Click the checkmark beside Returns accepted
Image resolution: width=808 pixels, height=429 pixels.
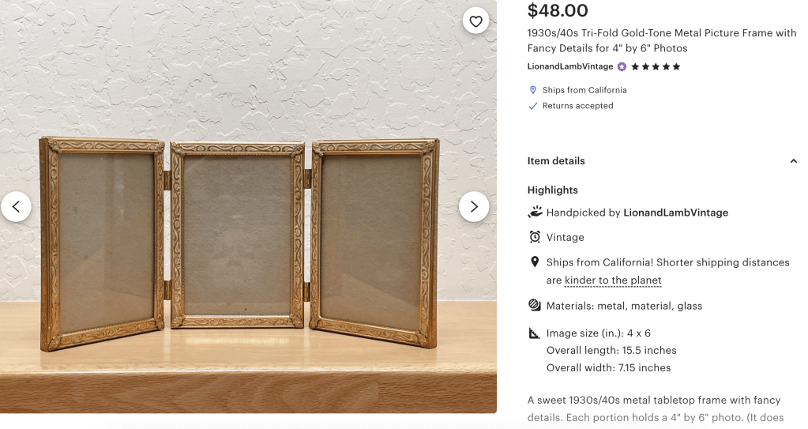[533, 106]
